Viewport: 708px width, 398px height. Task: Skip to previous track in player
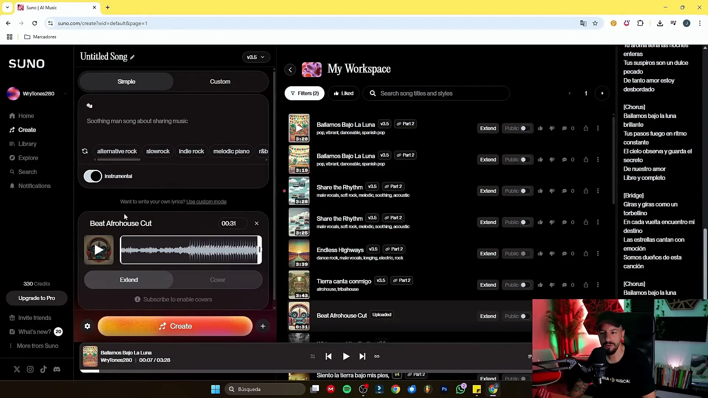[x=329, y=356]
